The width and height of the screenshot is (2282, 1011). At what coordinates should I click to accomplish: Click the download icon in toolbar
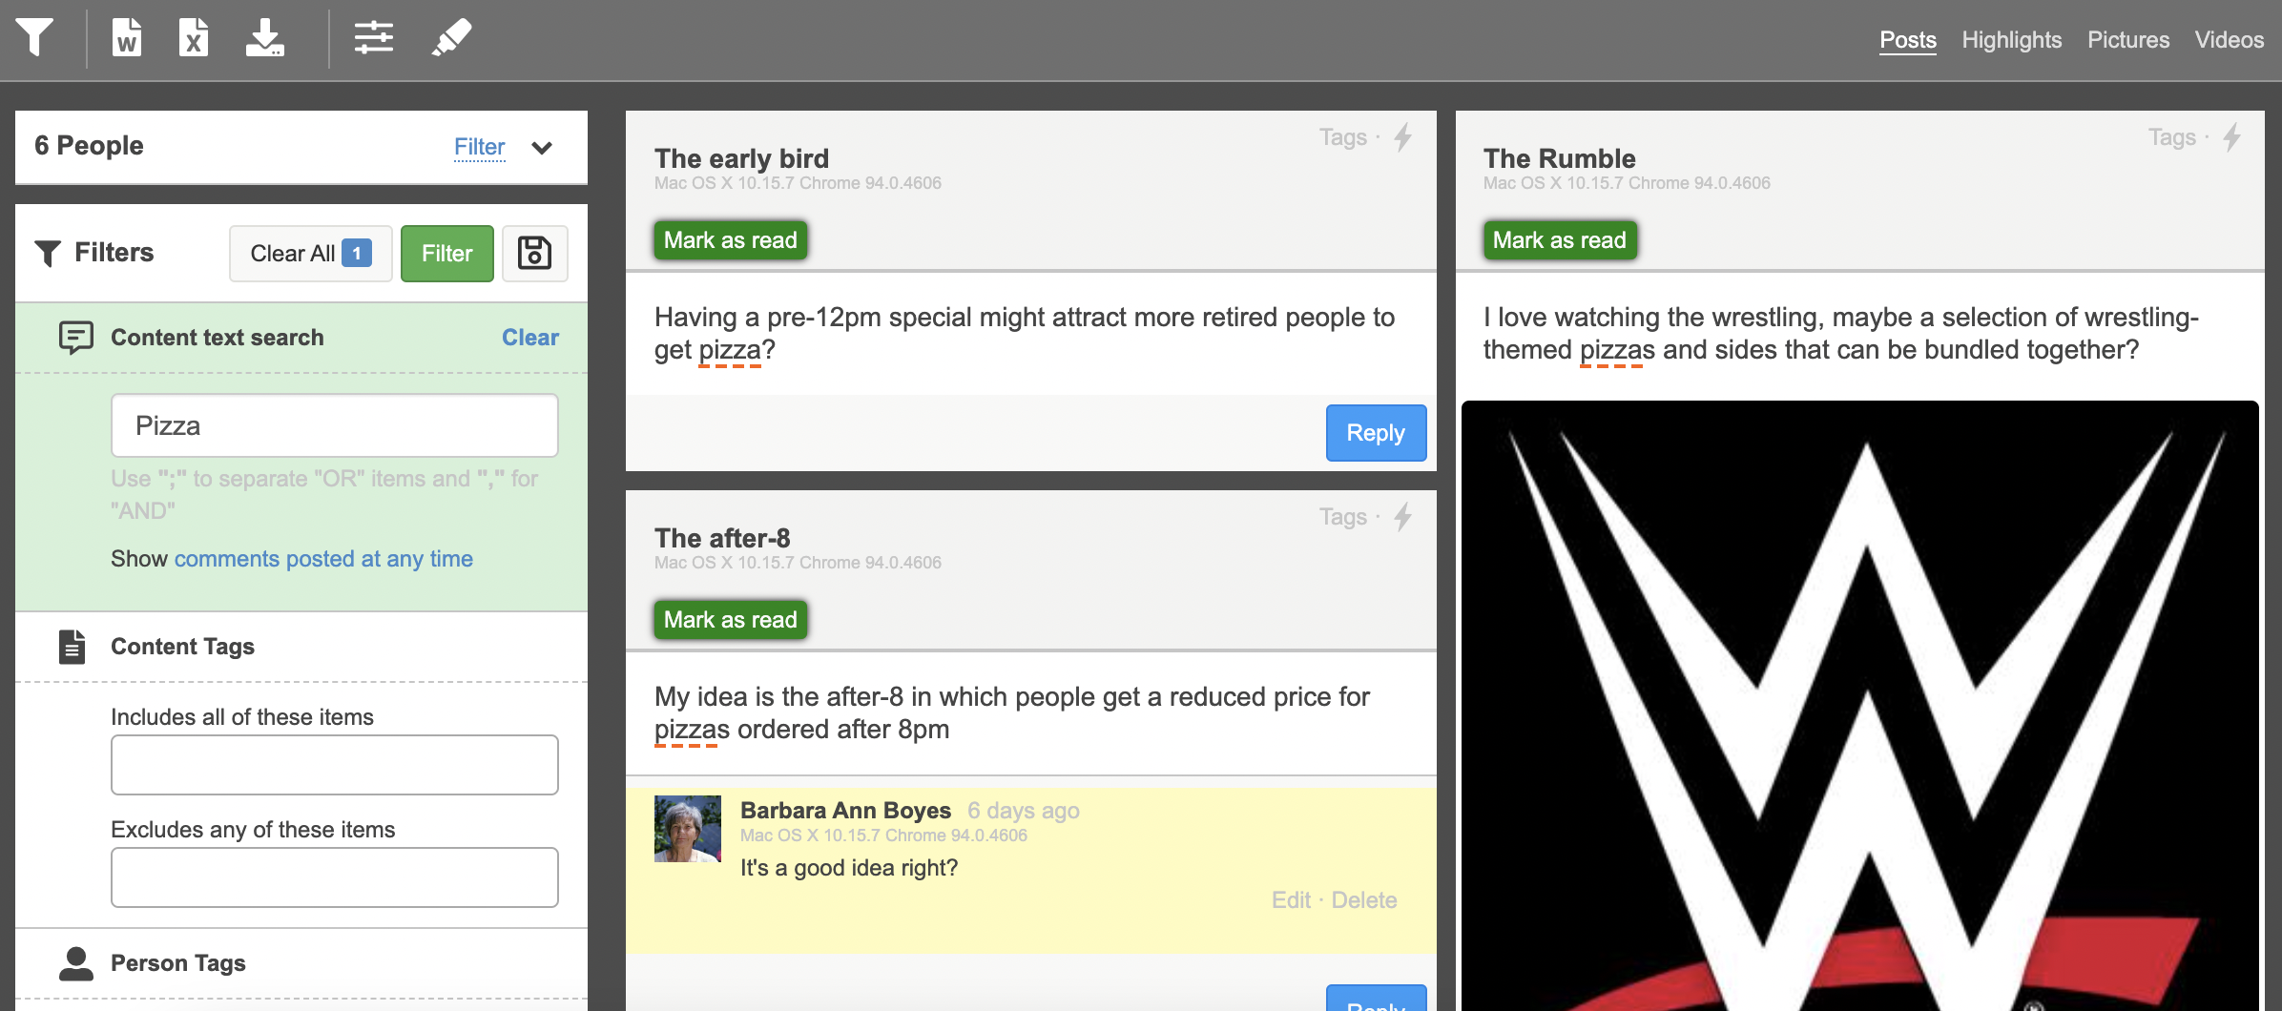[264, 38]
